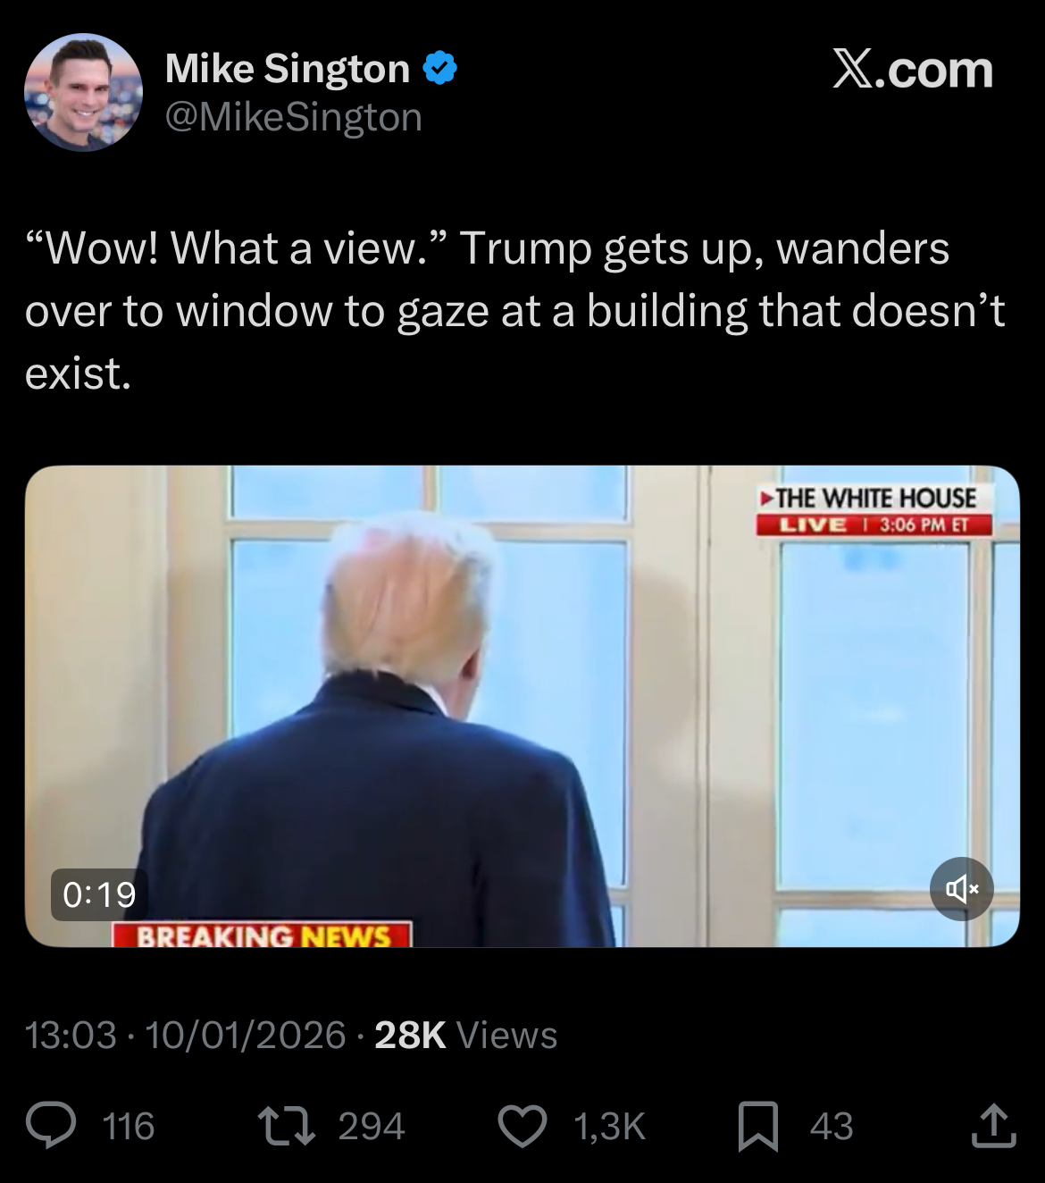1045x1183 pixels.
Task: View the 1,3K likes count
Action: (610, 1126)
